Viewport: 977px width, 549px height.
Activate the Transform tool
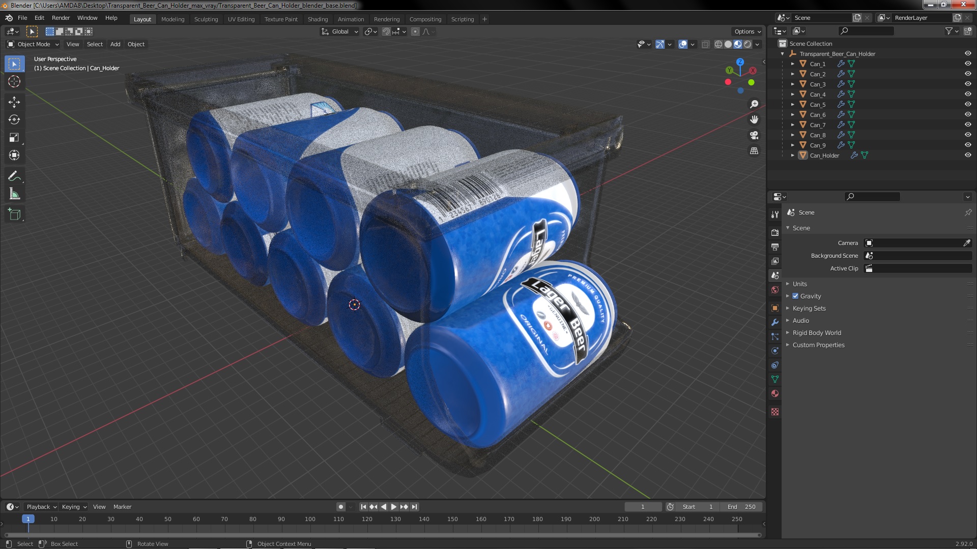coord(14,156)
